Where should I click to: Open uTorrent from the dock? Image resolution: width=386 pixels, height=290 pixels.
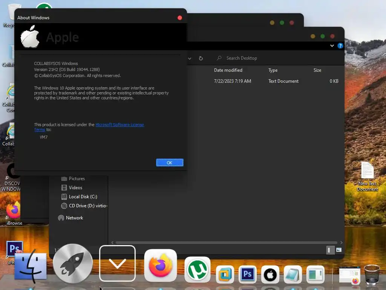tap(198, 270)
